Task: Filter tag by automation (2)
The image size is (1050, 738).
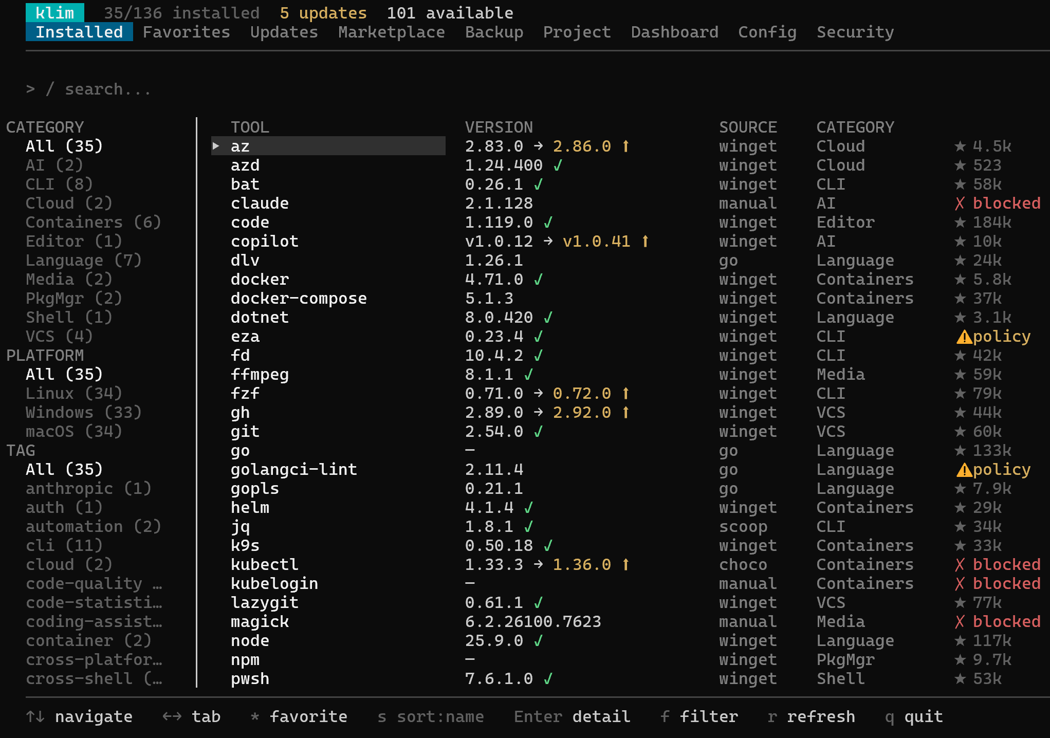Action: pyautogui.click(x=93, y=527)
